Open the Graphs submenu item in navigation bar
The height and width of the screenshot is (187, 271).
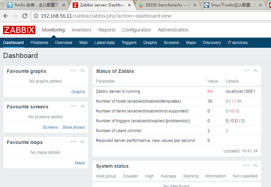[150, 43]
